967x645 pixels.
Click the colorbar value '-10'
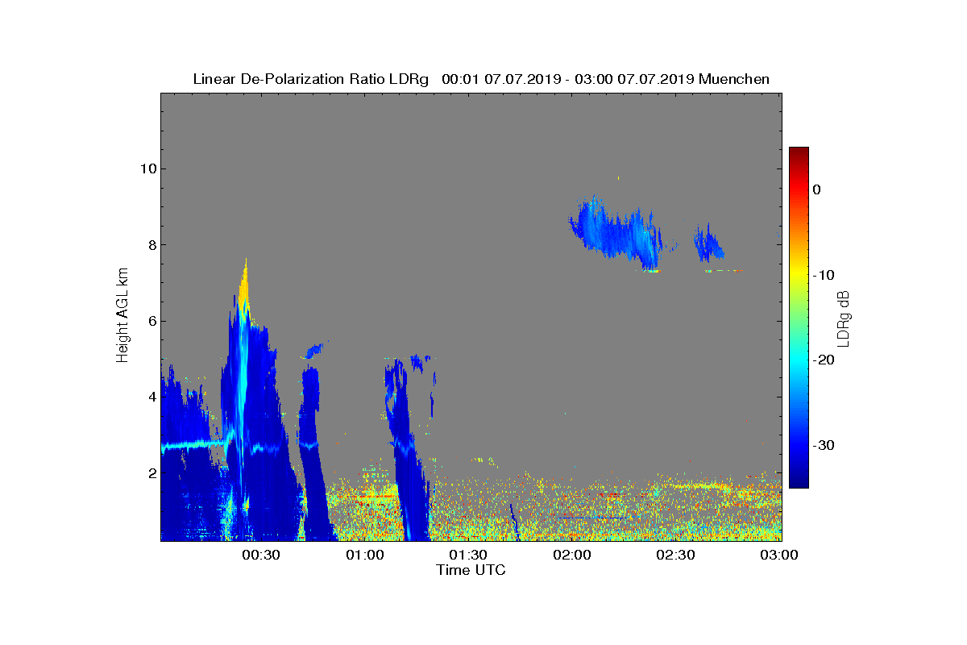823,275
